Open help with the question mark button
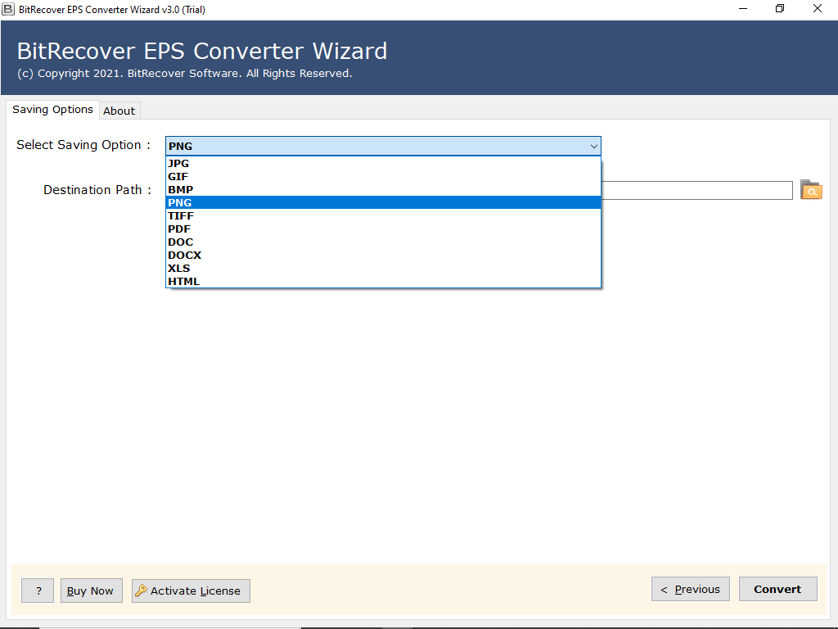The width and height of the screenshot is (838, 629). pos(38,591)
